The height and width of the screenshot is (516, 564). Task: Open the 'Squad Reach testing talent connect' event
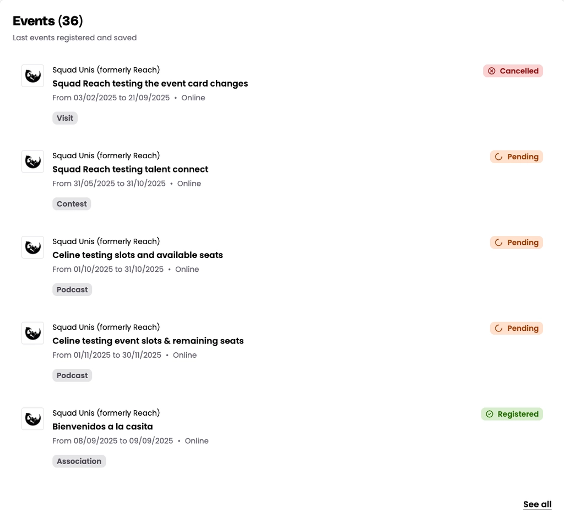click(x=130, y=169)
